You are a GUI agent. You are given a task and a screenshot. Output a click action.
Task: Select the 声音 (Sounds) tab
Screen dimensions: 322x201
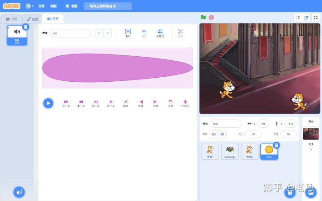pyautogui.click(x=53, y=19)
